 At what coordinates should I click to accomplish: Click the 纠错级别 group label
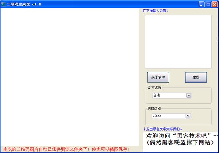pyautogui.click(x=154, y=108)
